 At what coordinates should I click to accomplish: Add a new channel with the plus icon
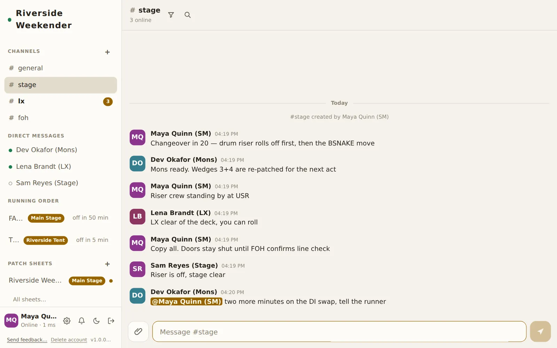(x=107, y=52)
